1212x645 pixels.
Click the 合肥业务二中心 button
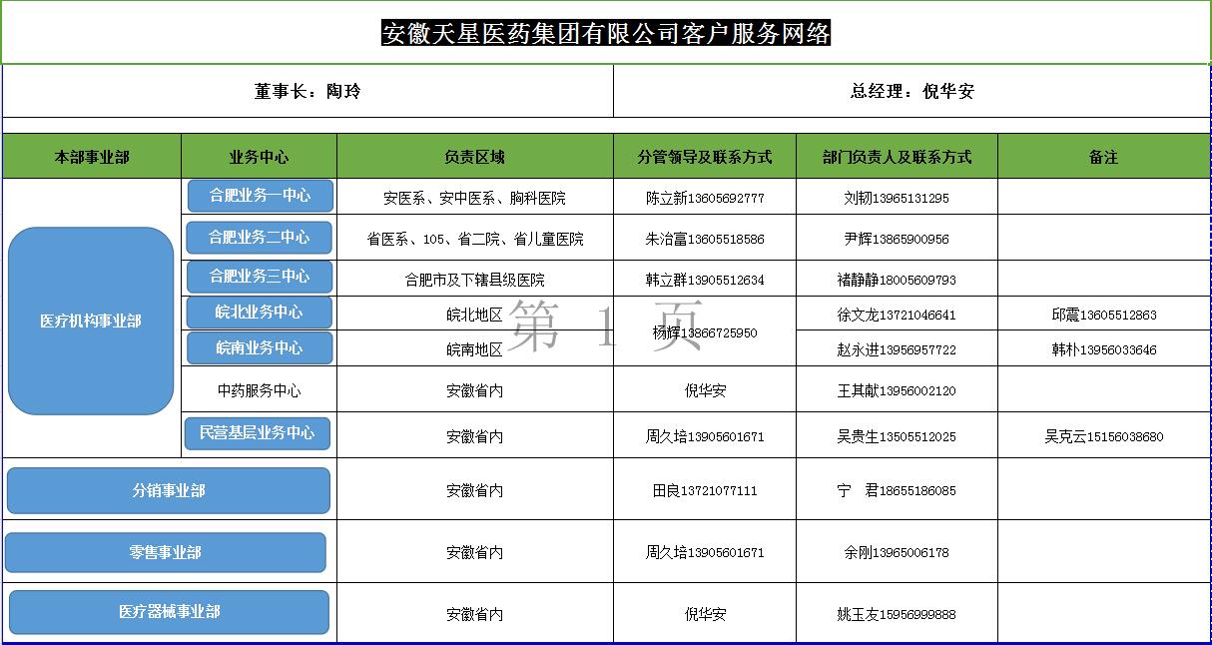click(x=259, y=238)
